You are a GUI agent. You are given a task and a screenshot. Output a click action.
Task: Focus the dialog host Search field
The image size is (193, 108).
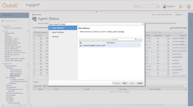click(x=123, y=39)
